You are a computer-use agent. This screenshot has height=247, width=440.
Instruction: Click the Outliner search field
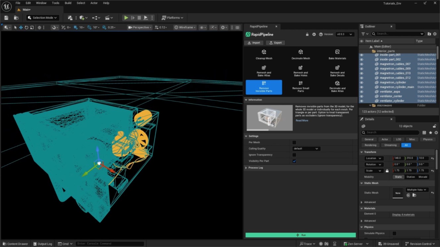click(x=397, y=34)
